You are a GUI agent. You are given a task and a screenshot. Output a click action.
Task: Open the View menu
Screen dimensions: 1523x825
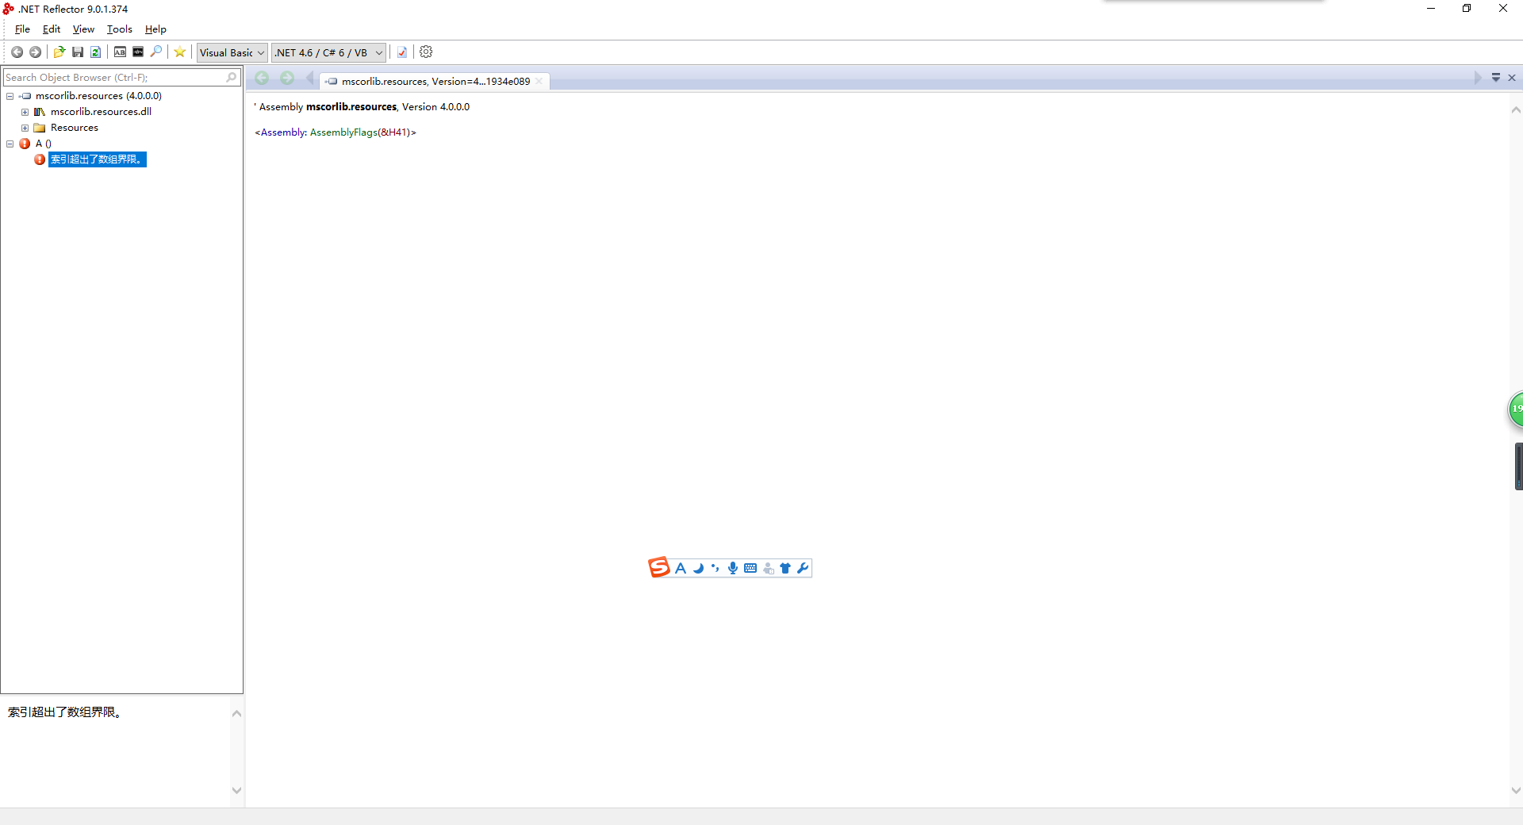click(x=83, y=29)
